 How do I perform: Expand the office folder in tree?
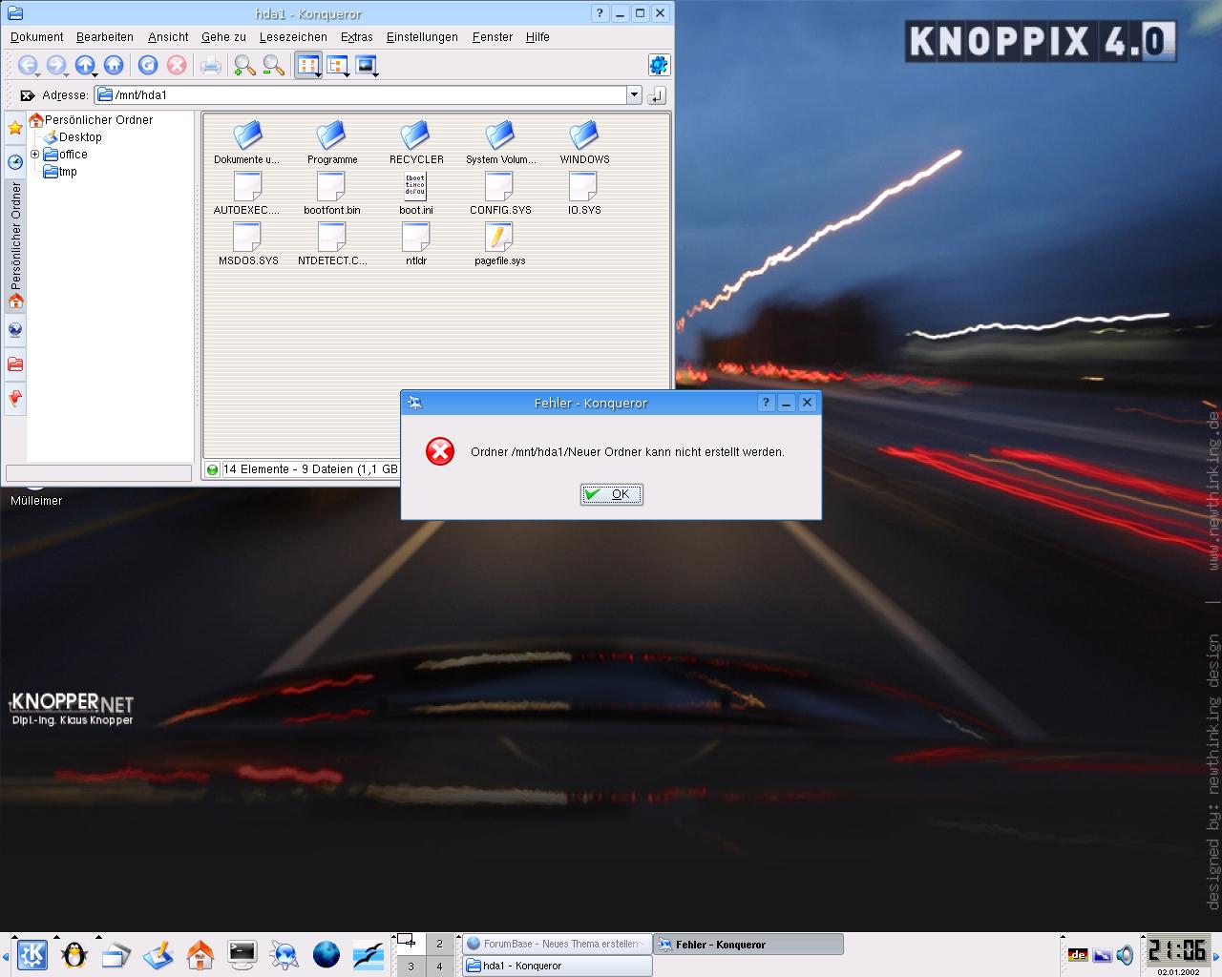35,155
